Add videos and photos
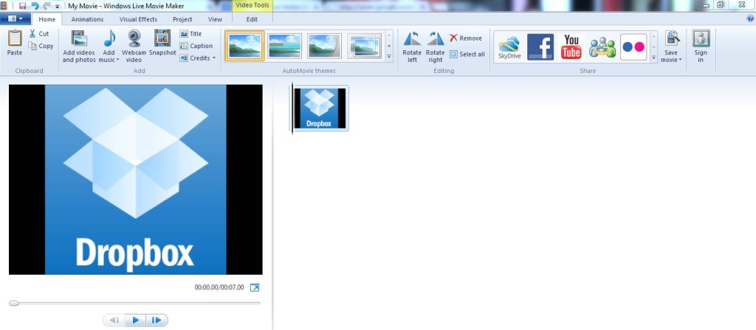756x330 pixels. pyautogui.click(x=78, y=47)
